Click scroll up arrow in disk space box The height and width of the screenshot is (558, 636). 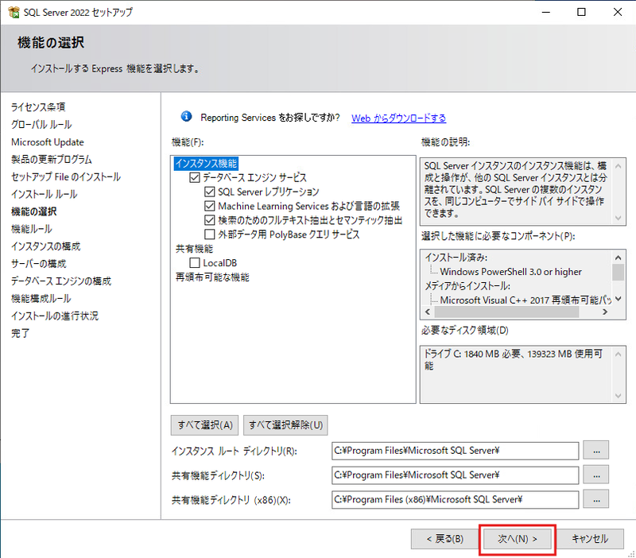pyautogui.click(x=619, y=355)
